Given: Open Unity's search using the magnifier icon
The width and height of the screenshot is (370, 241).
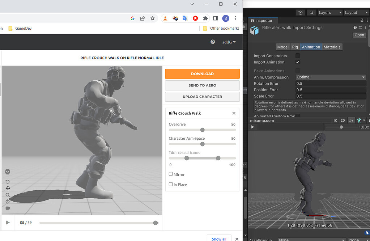Looking at the screenshot, I should point(311,12).
